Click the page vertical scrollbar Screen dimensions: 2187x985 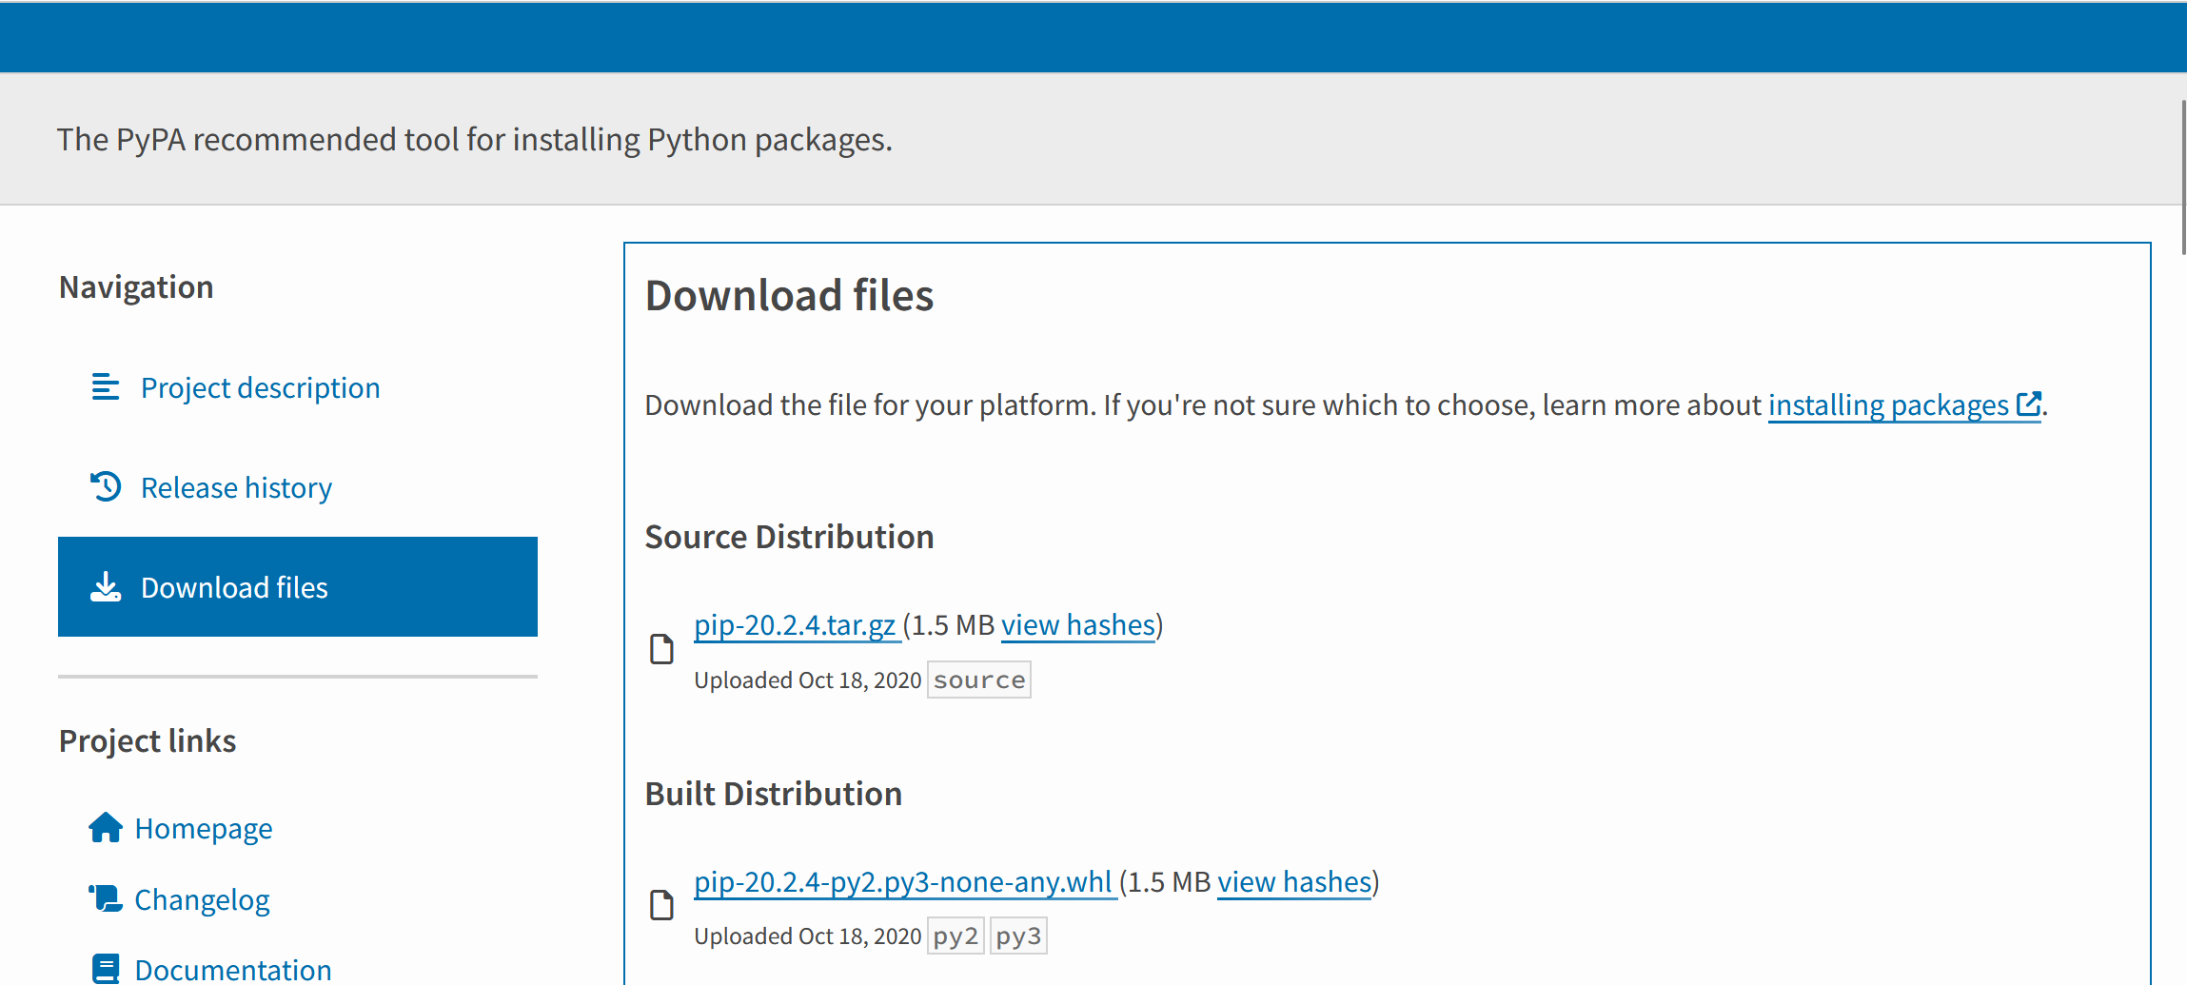point(2182,176)
